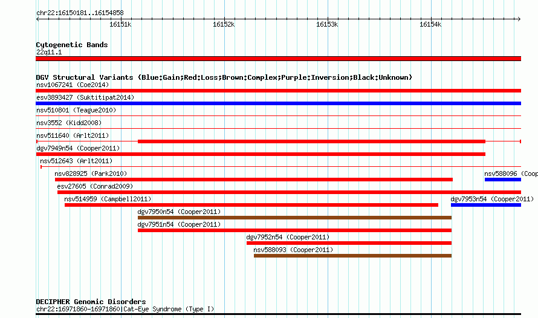Click the red 22q11.1 cytogenetic band bar
Viewport: 538px width, 318px height.
pos(278,59)
